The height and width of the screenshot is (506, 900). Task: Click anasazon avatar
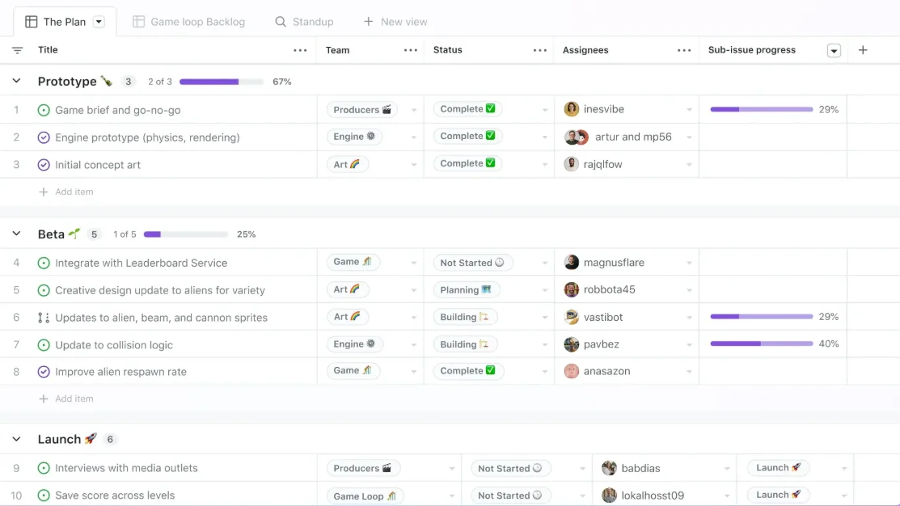571,371
